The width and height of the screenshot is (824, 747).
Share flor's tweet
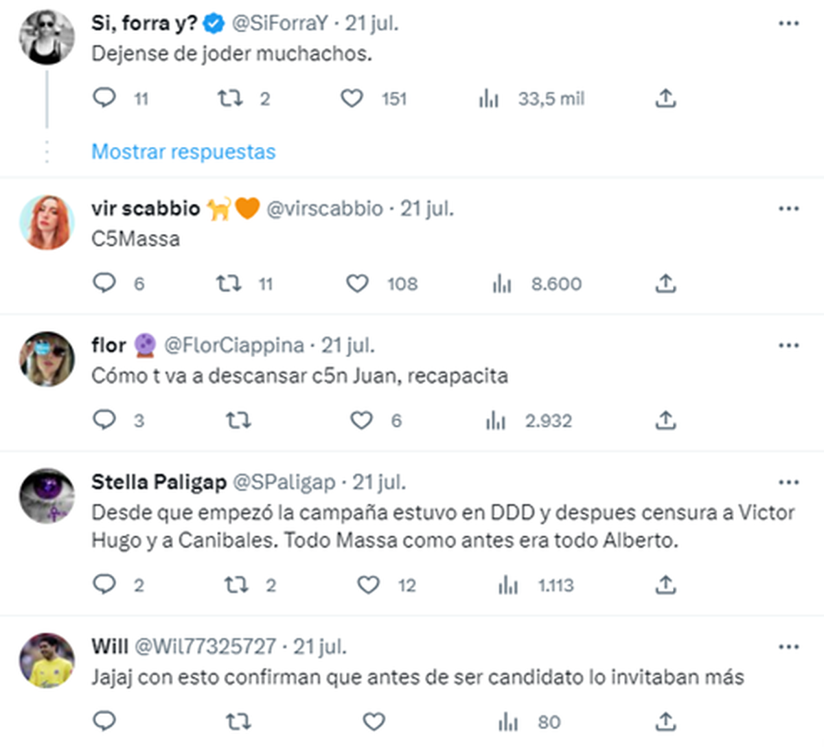(665, 420)
